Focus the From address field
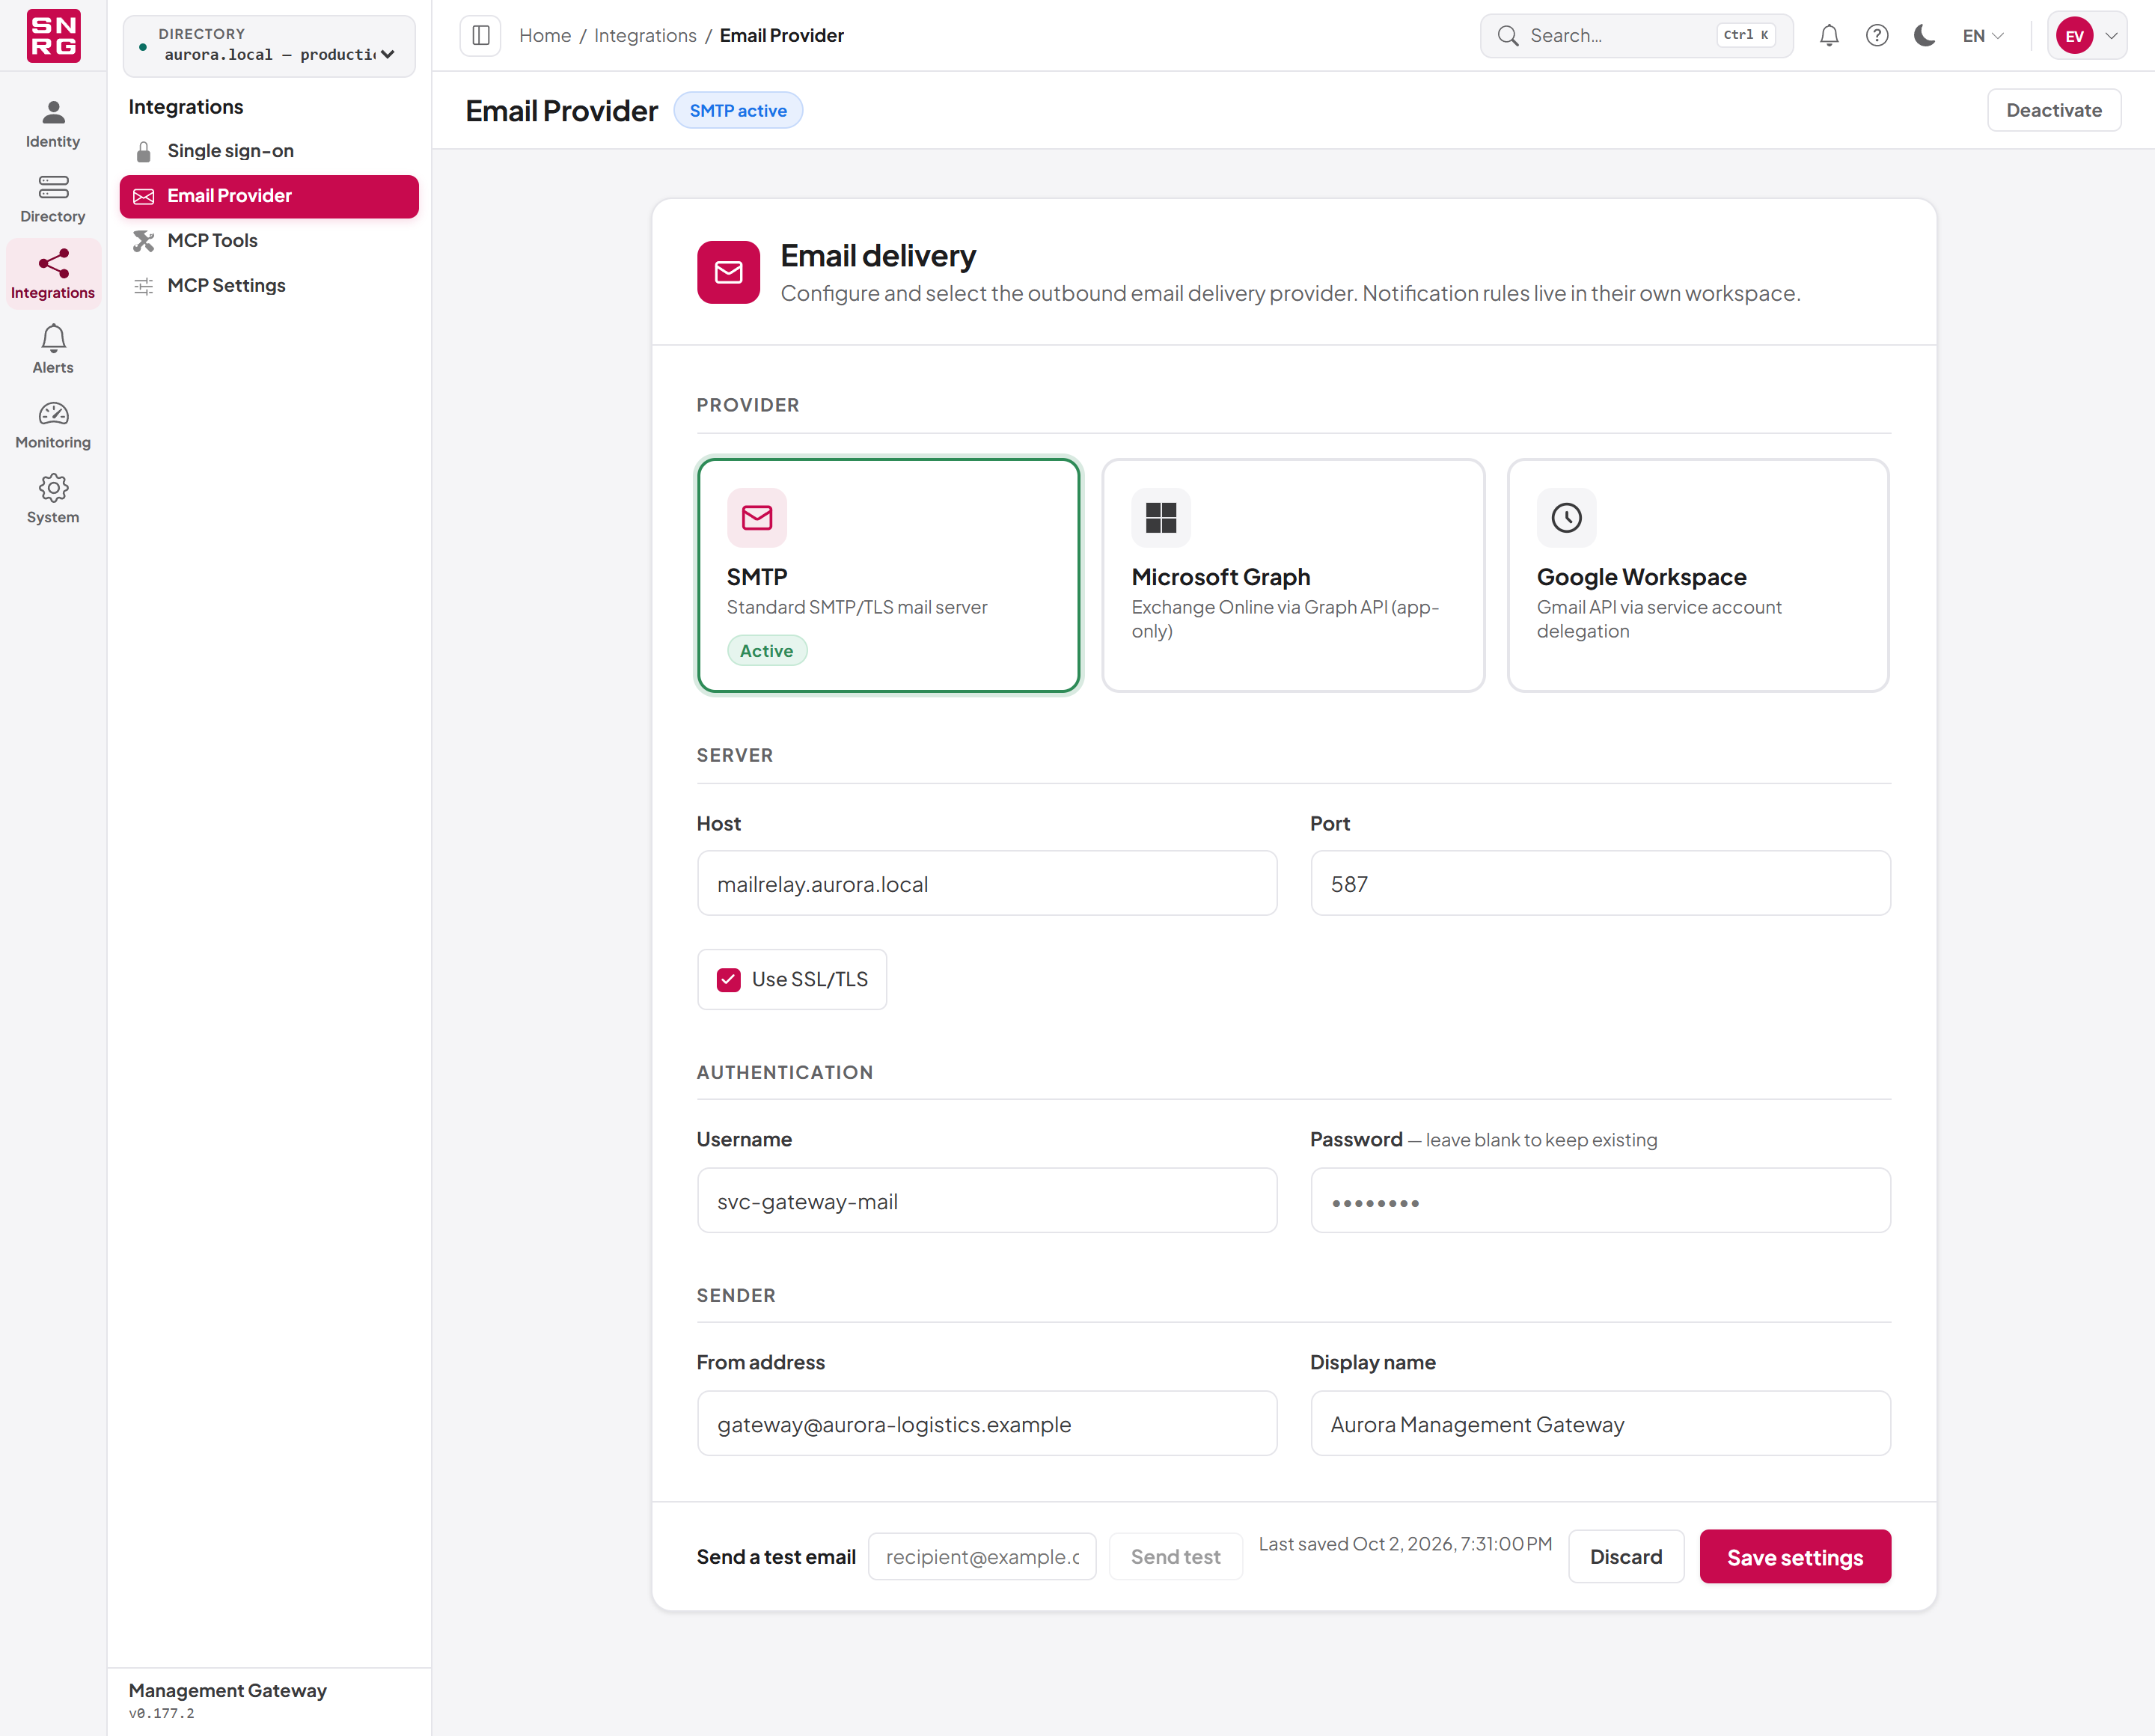Image resolution: width=2155 pixels, height=1736 pixels. point(987,1423)
